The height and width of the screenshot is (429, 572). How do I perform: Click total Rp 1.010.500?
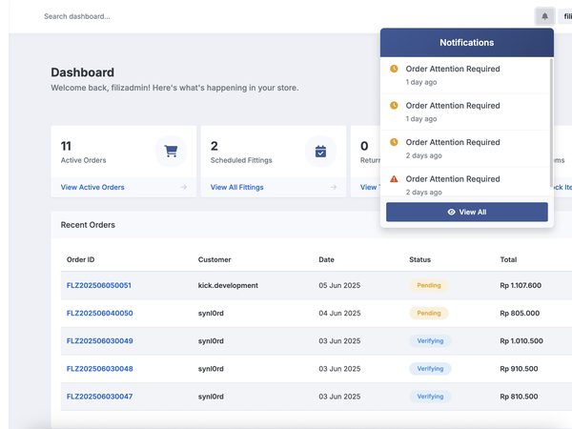click(521, 340)
